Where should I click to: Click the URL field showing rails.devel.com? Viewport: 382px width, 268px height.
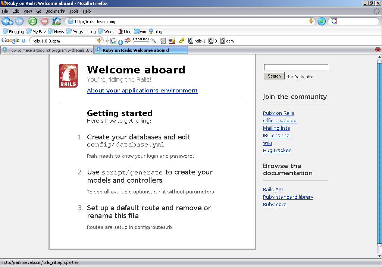tap(190, 21)
